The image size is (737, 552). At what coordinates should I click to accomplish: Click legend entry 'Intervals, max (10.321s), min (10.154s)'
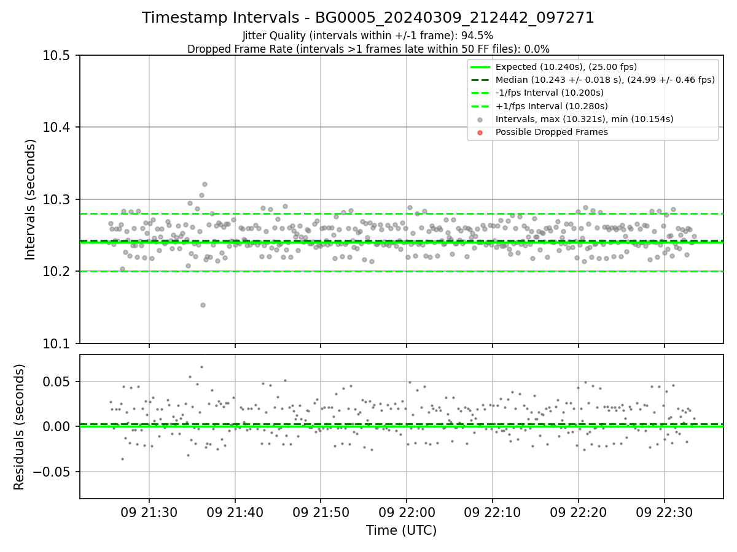click(x=584, y=119)
